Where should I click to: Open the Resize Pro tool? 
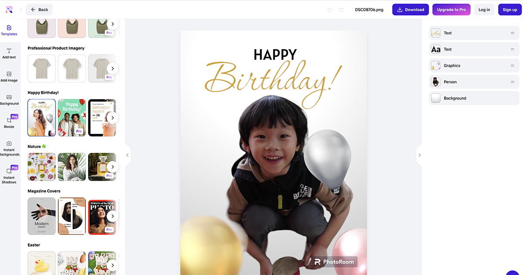[x=9, y=122]
